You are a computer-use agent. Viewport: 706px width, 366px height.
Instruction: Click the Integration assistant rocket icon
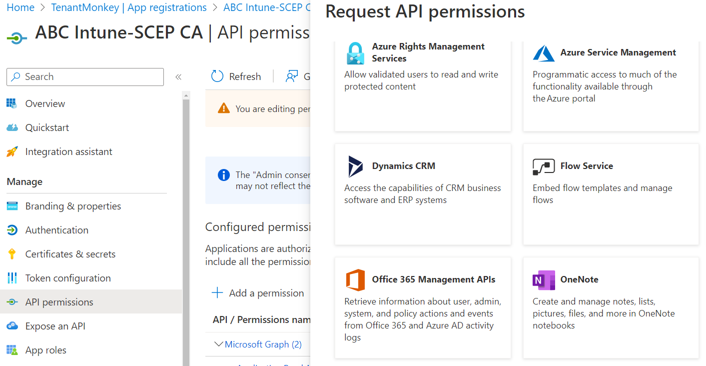pos(12,151)
